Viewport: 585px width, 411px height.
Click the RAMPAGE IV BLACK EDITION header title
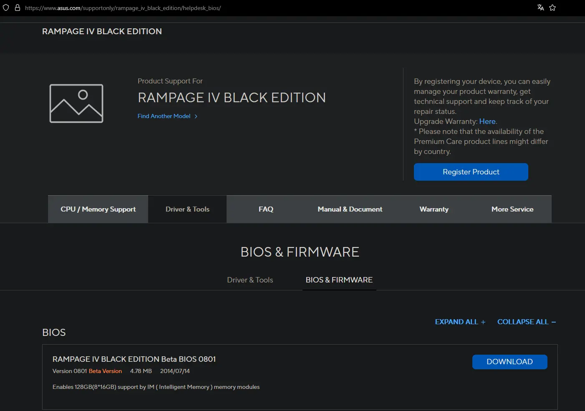[102, 31]
